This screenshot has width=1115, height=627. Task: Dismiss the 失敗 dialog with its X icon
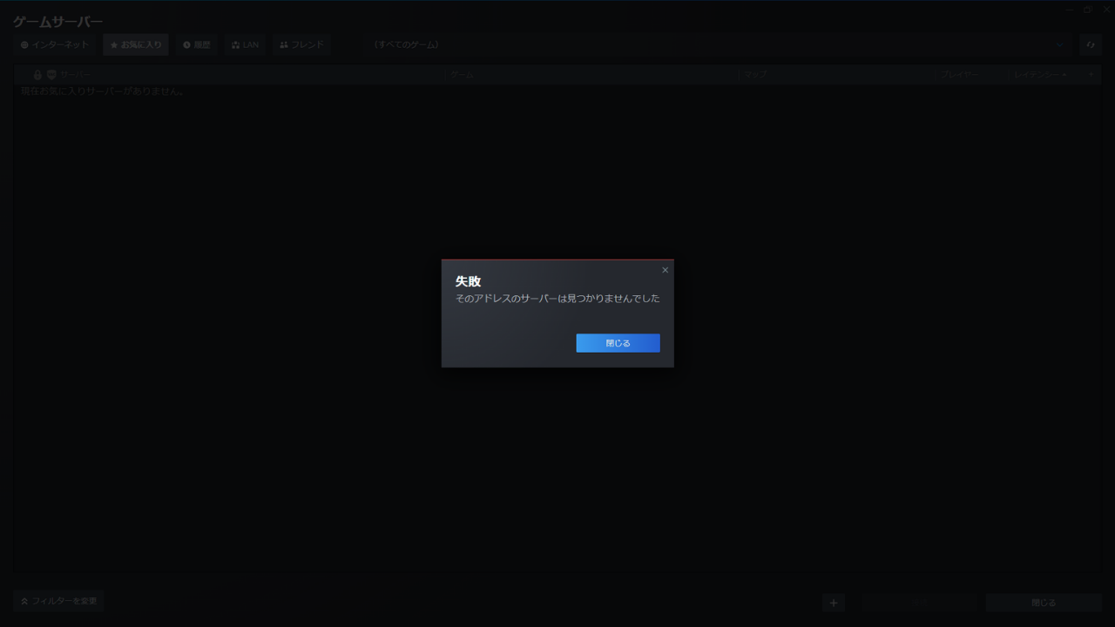[x=665, y=270]
